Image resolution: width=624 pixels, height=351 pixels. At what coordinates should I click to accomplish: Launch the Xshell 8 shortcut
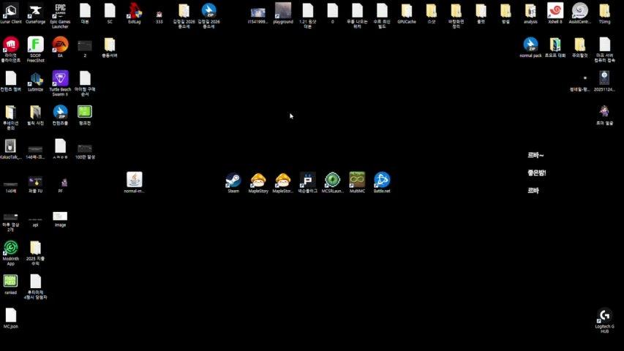point(555,11)
